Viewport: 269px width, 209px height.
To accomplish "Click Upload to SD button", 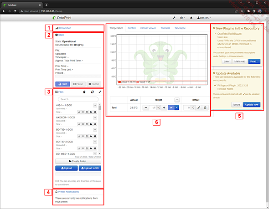I will (x=90, y=168).
